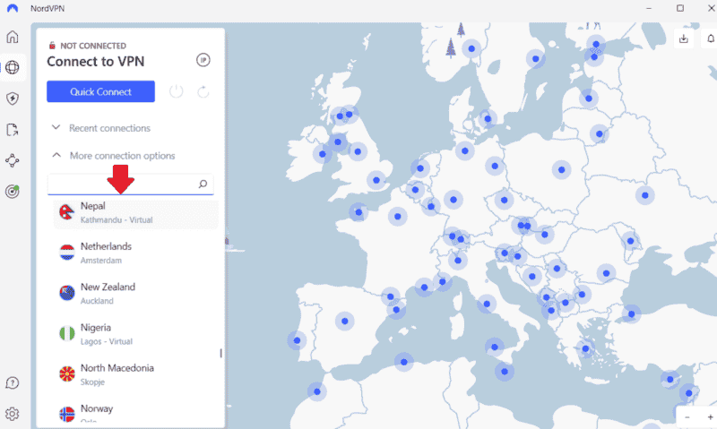The width and height of the screenshot is (717, 429).
Task: Open the Home icon in sidebar
Action: click(13, 37)
